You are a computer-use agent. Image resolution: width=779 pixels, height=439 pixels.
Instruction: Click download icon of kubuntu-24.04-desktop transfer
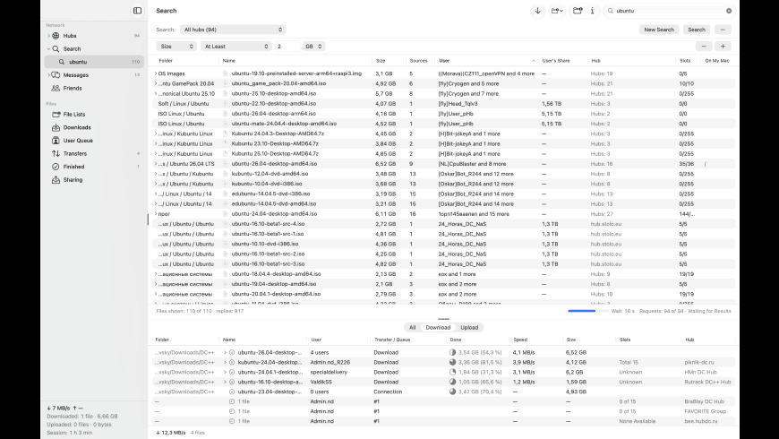[232, 363]
